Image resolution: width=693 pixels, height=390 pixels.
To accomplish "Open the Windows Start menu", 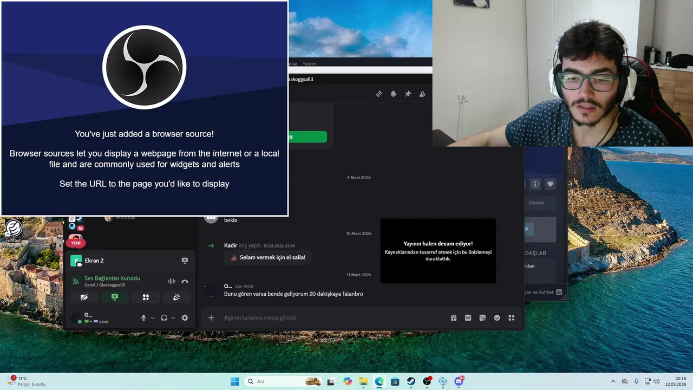I will click(234, 381).
